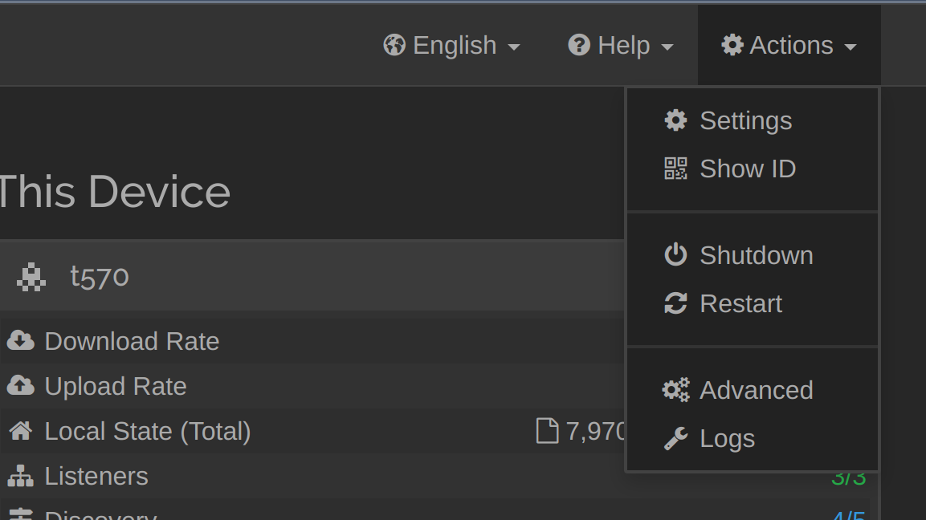Expand the Help dropdown menu
The height and width of the screenshot is (520, 926).
pos(622,46)
